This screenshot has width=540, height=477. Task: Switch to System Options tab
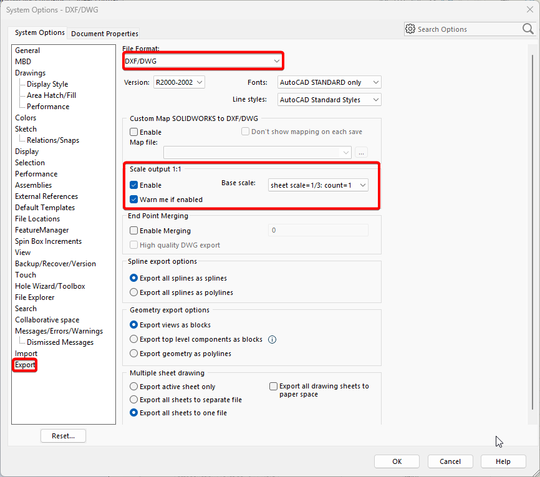pyautogui.click(x=40, y=32)
